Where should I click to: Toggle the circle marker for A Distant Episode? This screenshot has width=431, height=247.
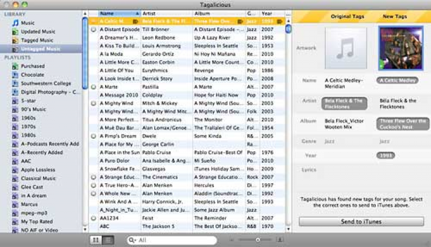[94, 29]
